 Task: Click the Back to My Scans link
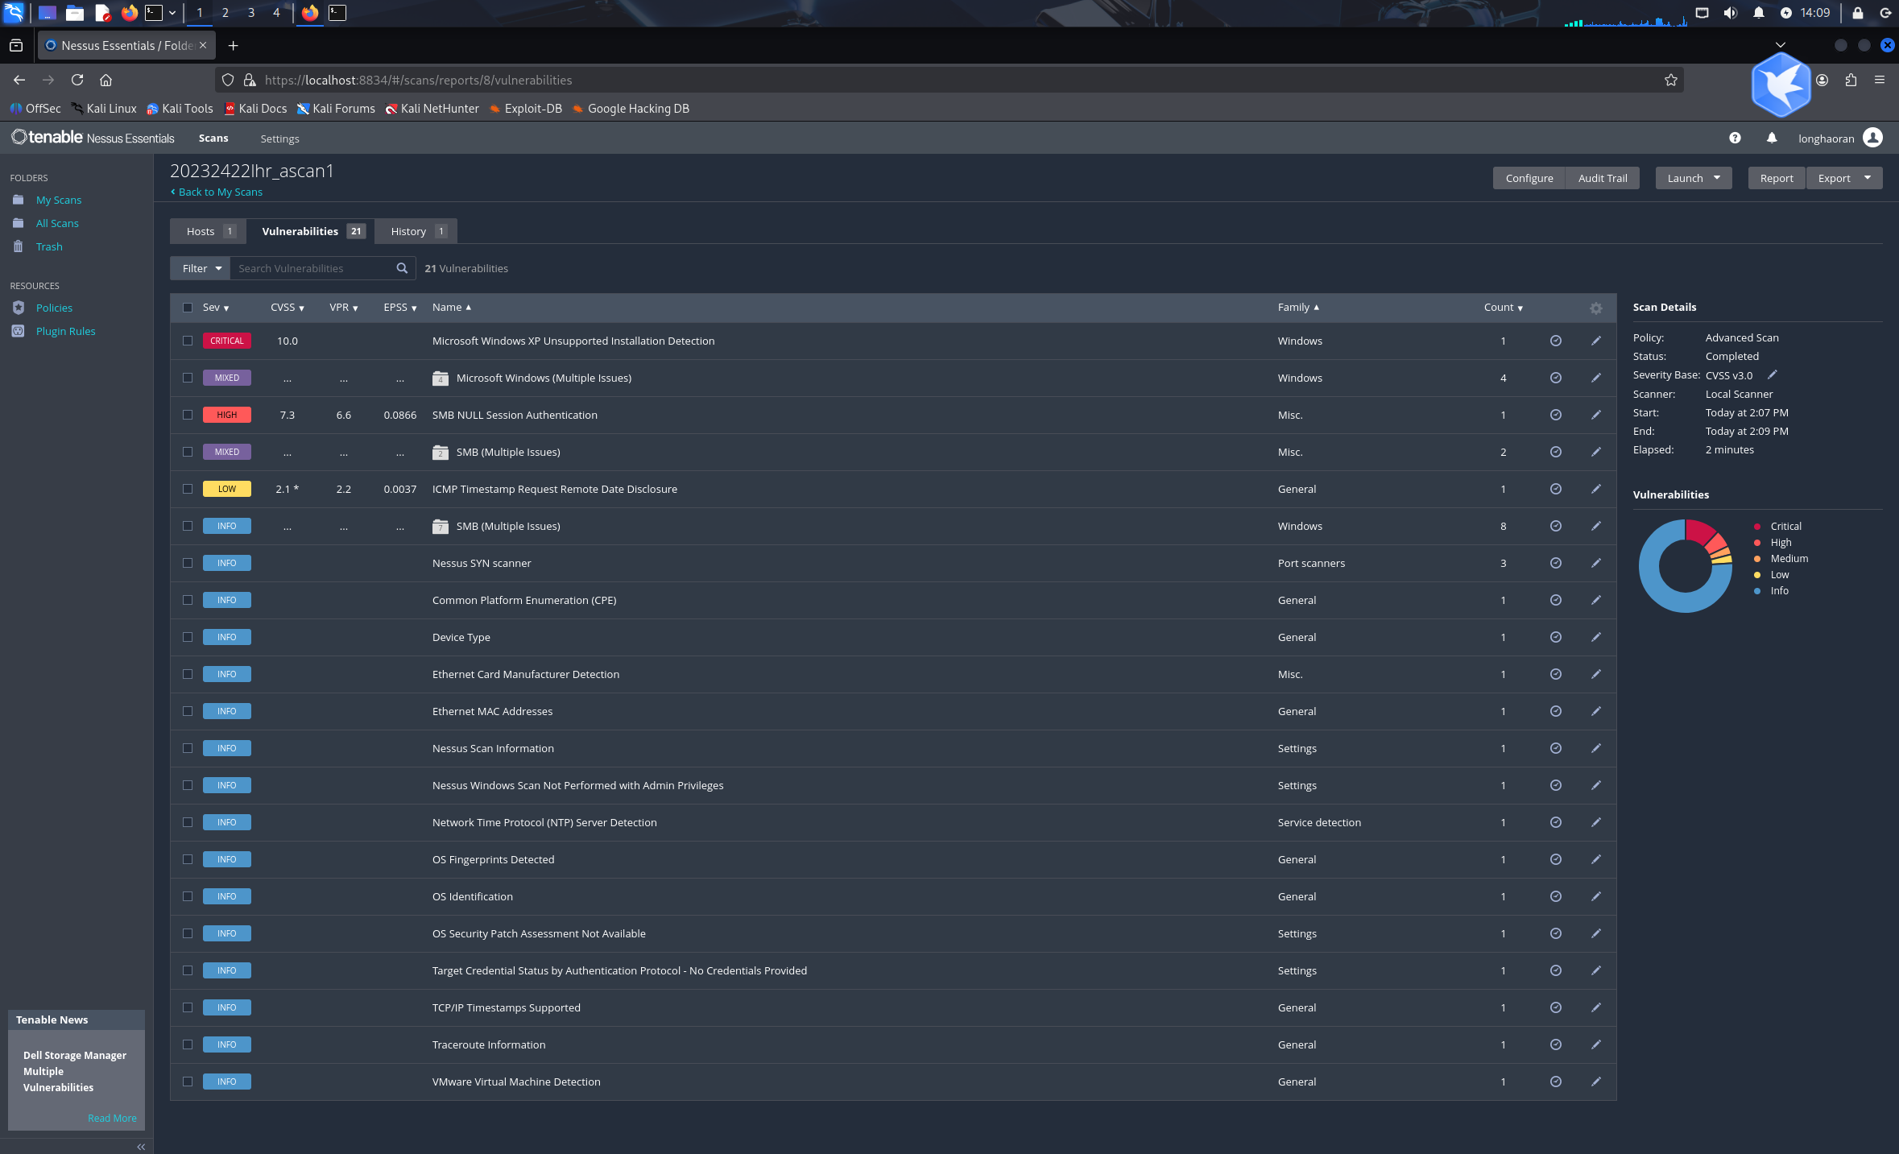click(x=220, y=192)
